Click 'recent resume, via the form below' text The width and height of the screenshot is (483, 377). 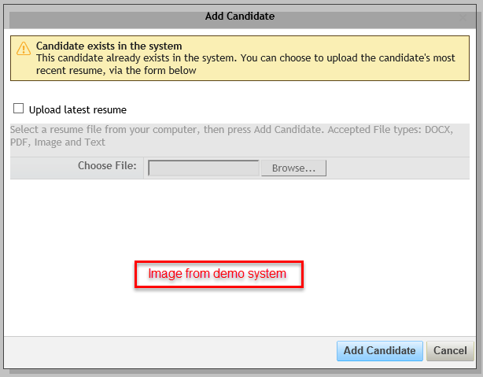coord(116,71)
